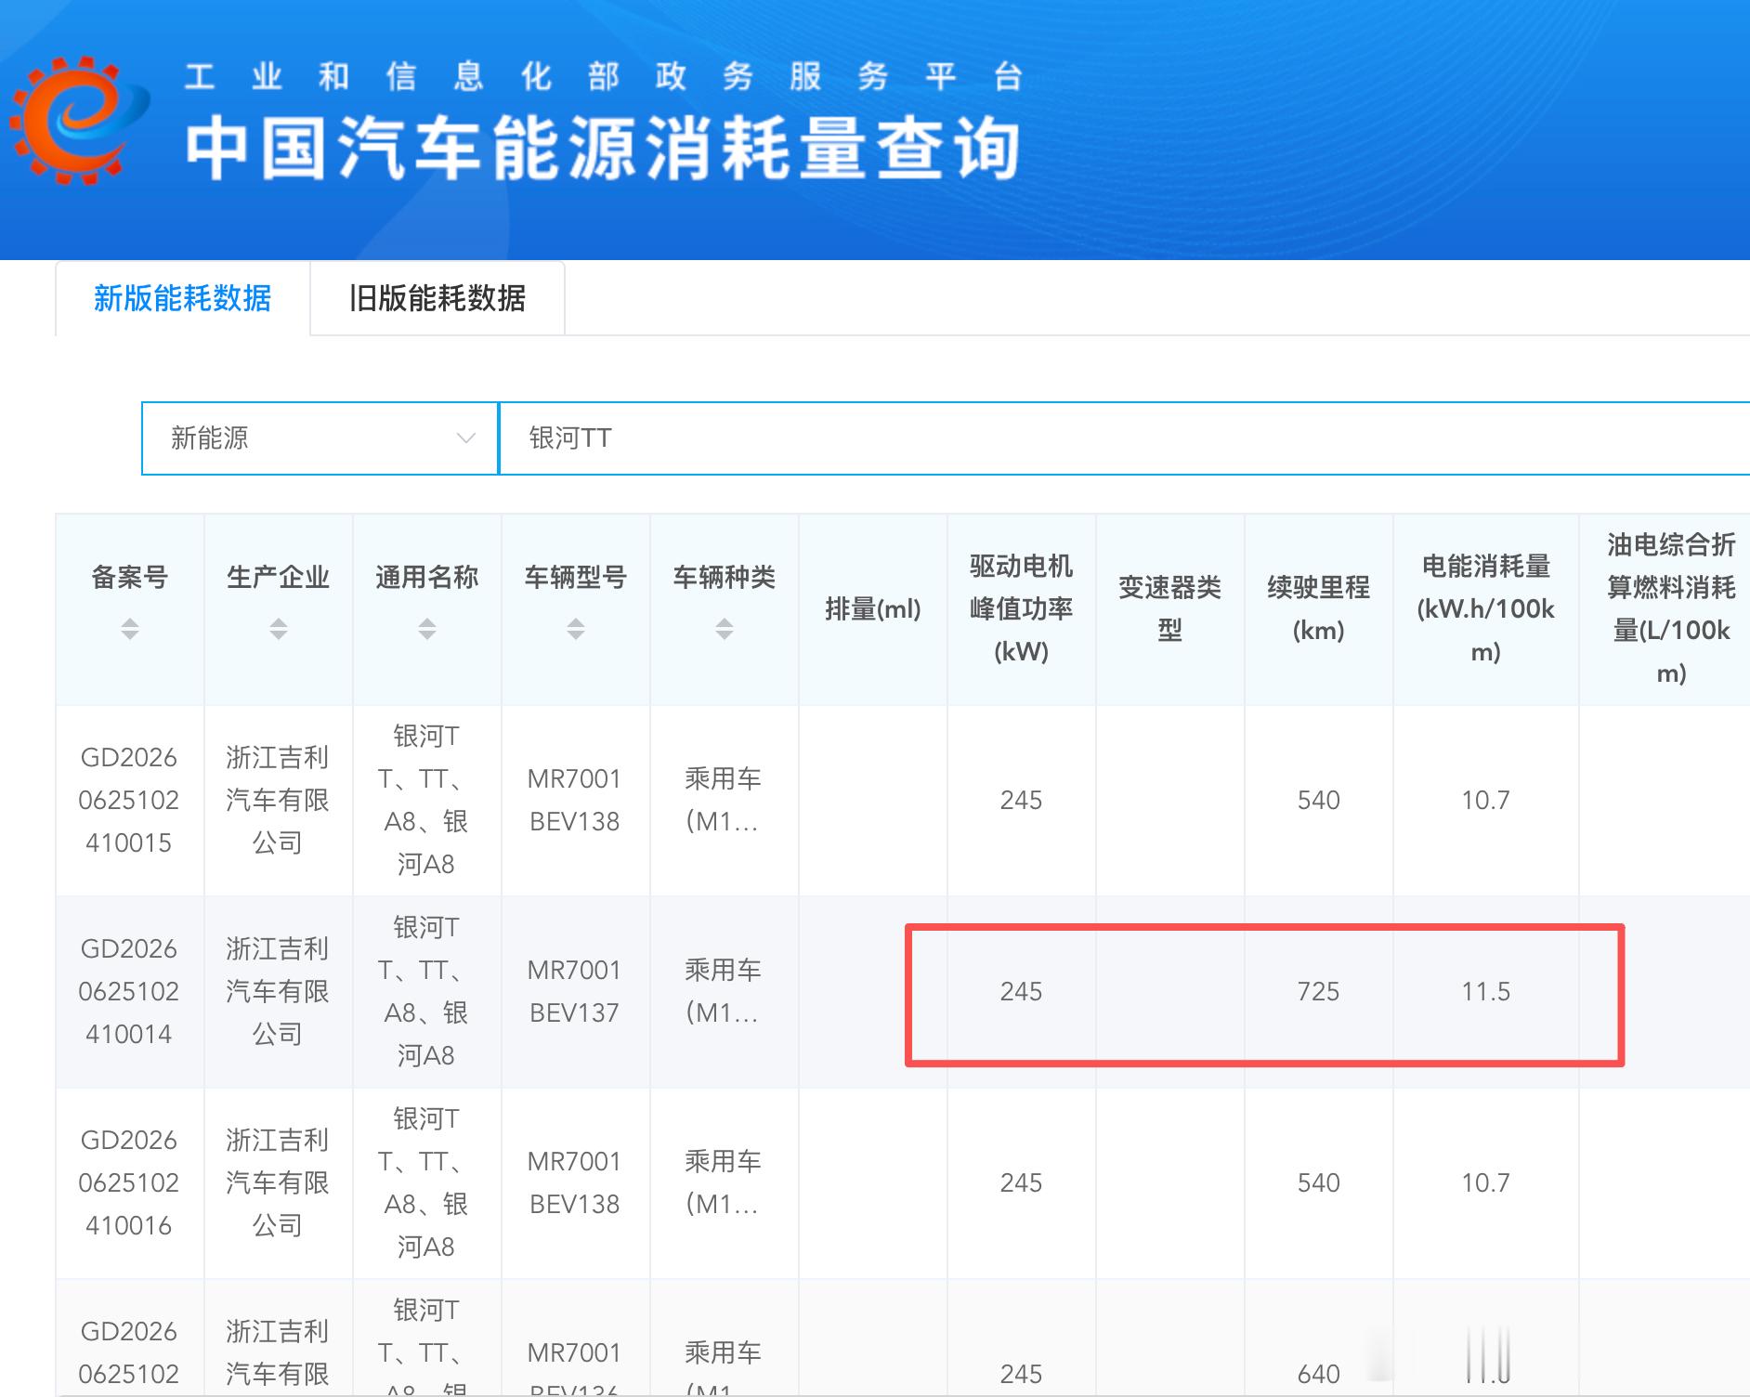
Task: Click 725 km range value
Action: coord(1318,992)
